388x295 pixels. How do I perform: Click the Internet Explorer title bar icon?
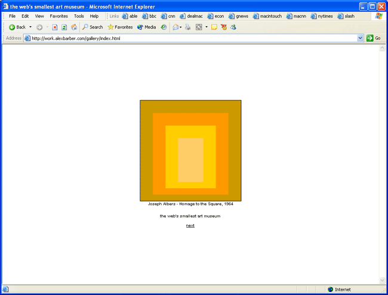tap(5, 7)
